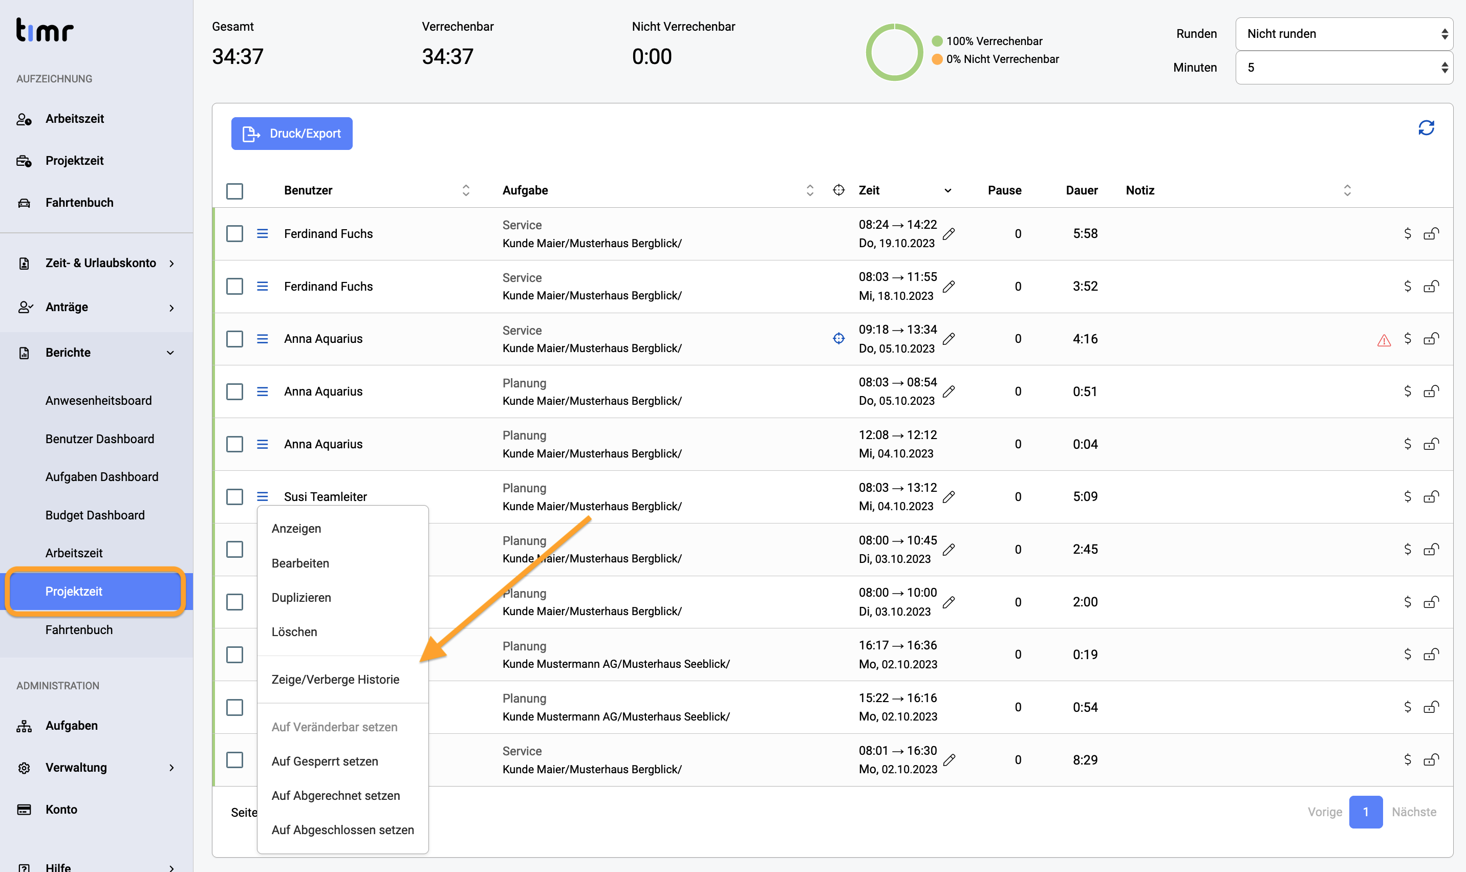The width and height of the screenshot is (1466, 872).
Task: Check the Ferdinand Fuchs 18.10.2023 row
Action: pos(234,286)
